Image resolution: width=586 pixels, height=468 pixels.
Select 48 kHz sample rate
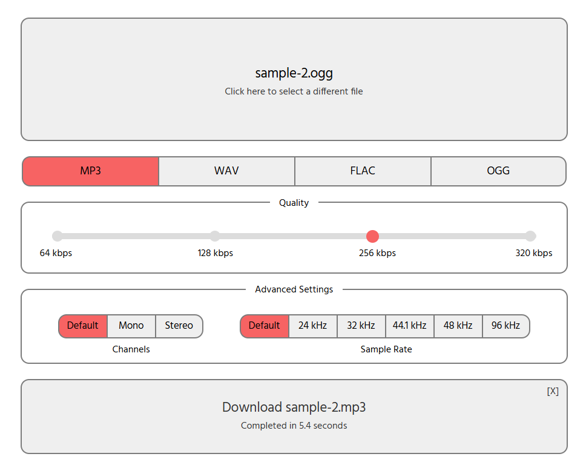(x=458, y=326)
